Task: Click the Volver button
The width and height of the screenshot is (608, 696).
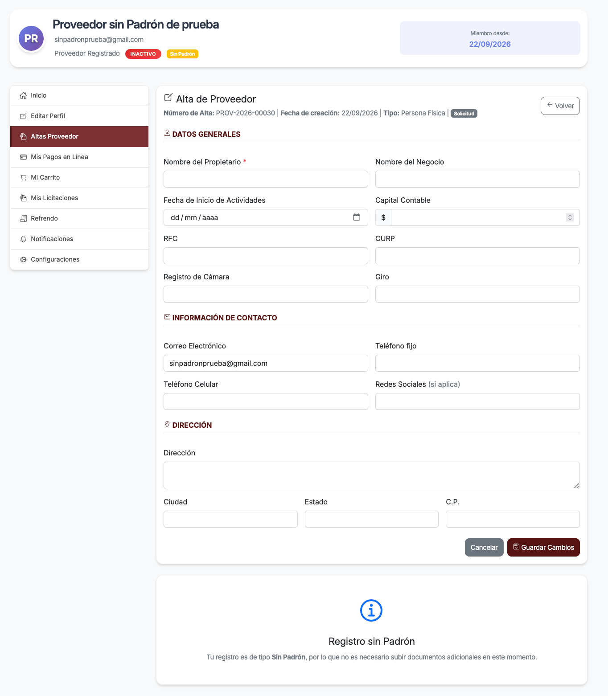Action: 560,106
